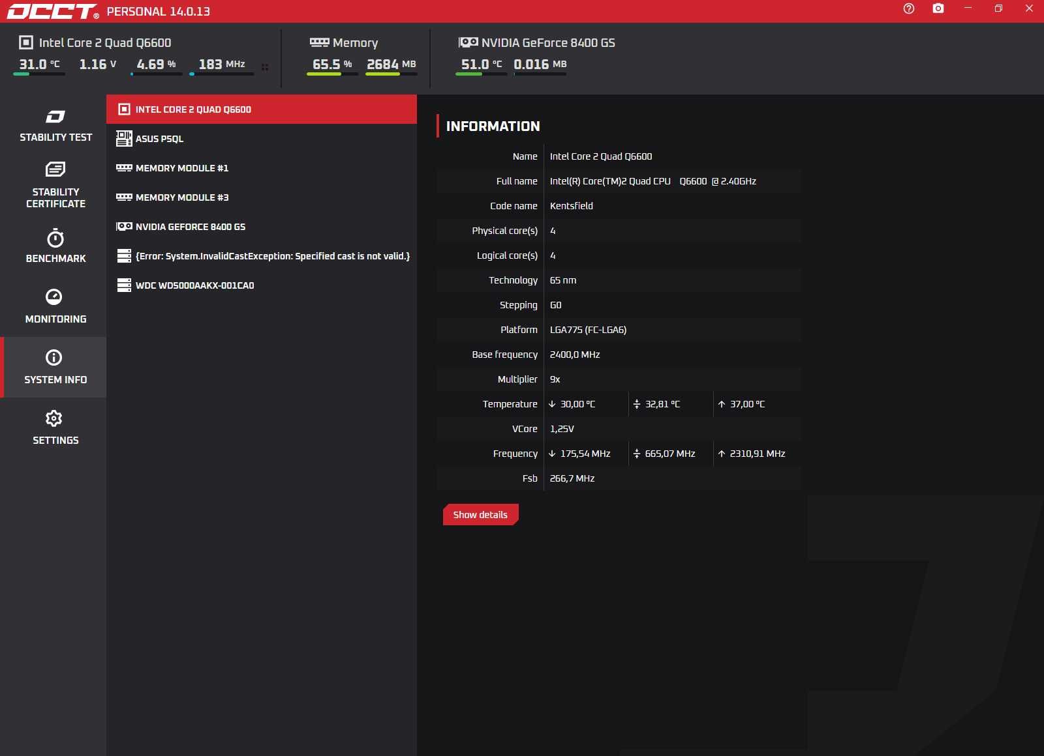
Task: Click the maximum frequency 2310,91 MHz value
Action: [x=758, y=454]
